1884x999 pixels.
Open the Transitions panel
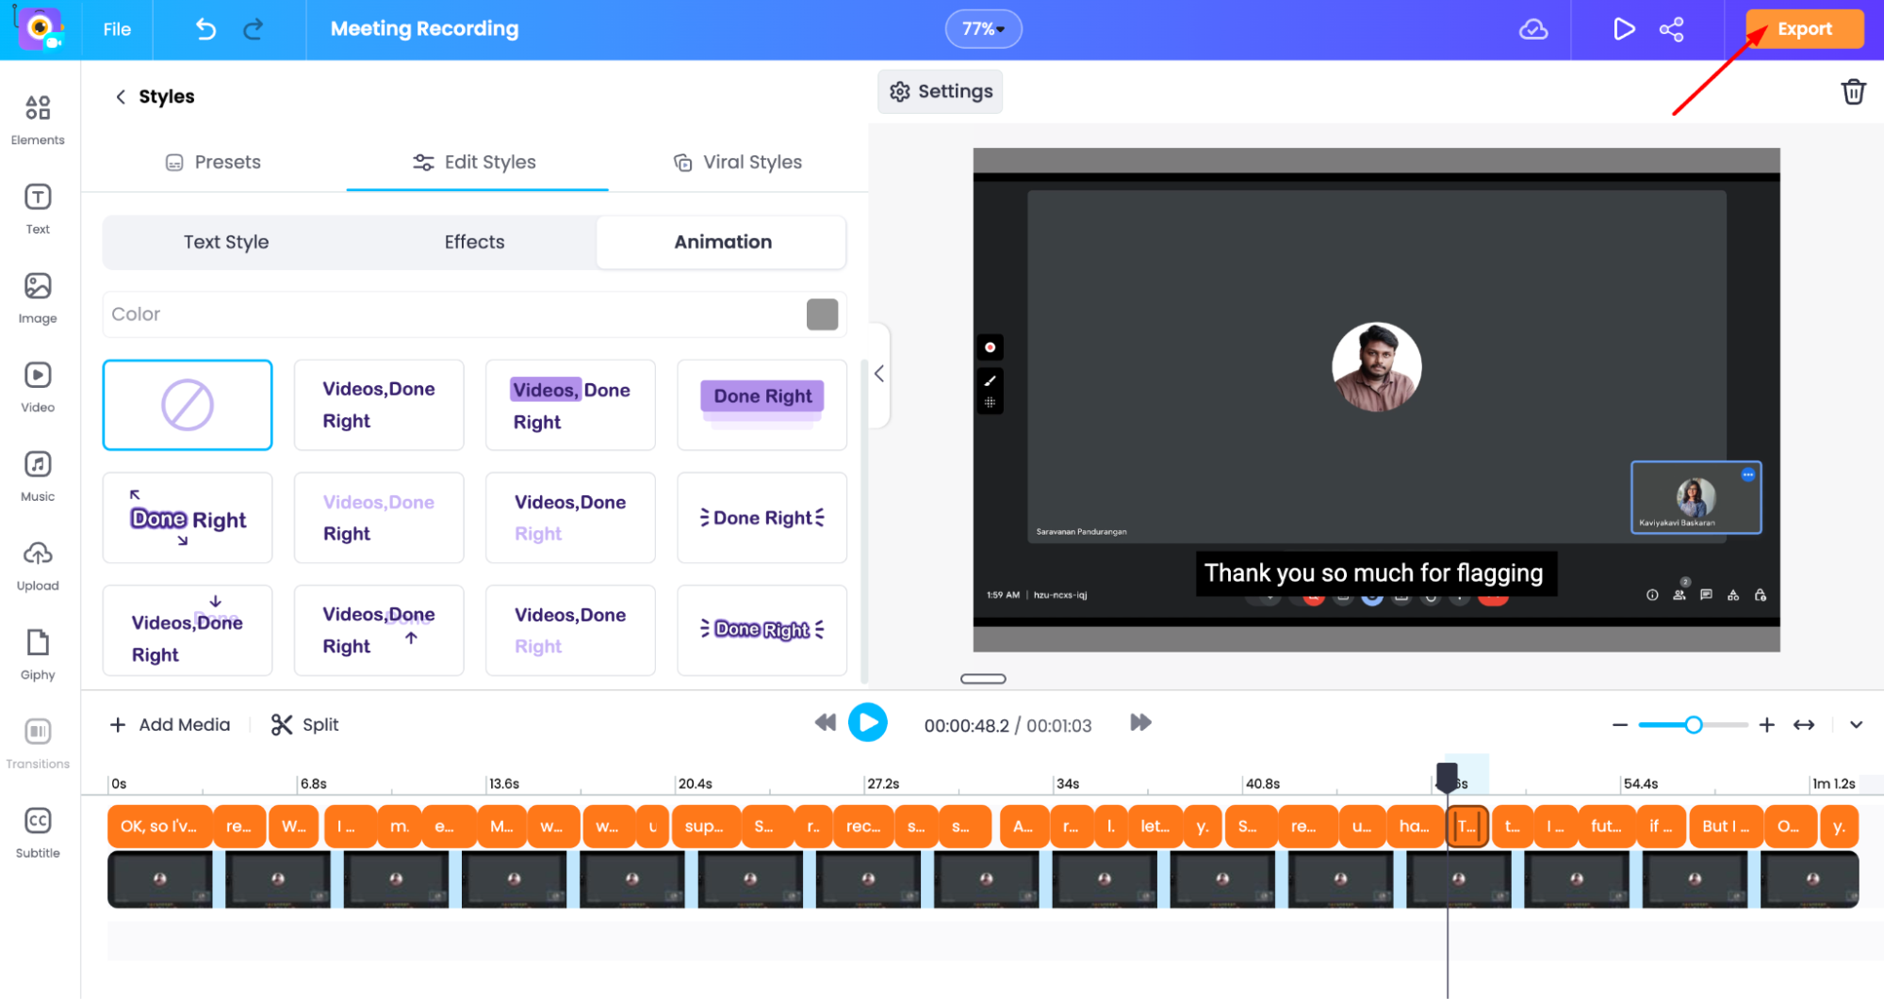[x=38, y=744]
